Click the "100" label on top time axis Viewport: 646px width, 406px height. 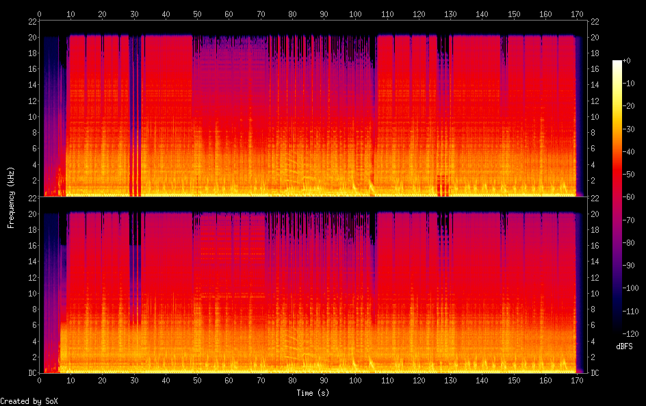click(356, 14)
